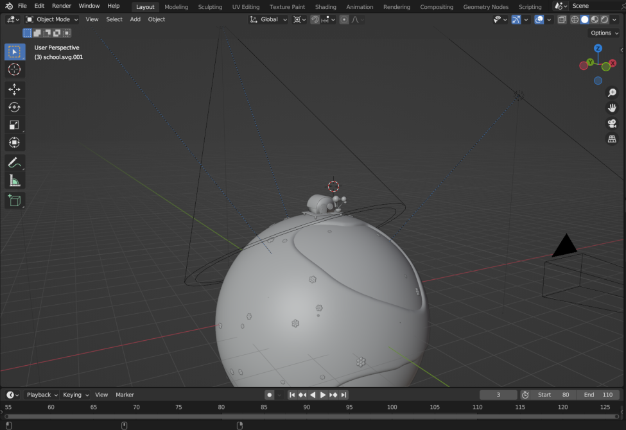Open the Render menu
This screenshot has width=626, height=430.
coord(62,6)
